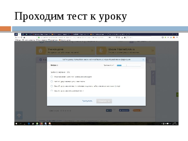188x141 pixels.
Task: Select the second answer radio button
Action: tap(52, 81)
